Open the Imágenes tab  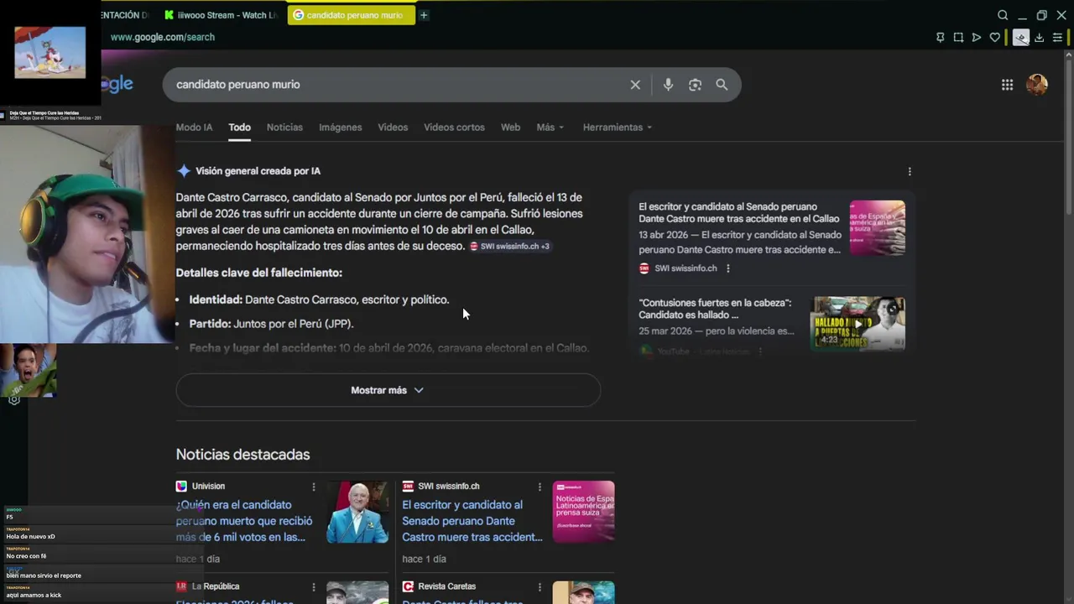pos(341,128)
